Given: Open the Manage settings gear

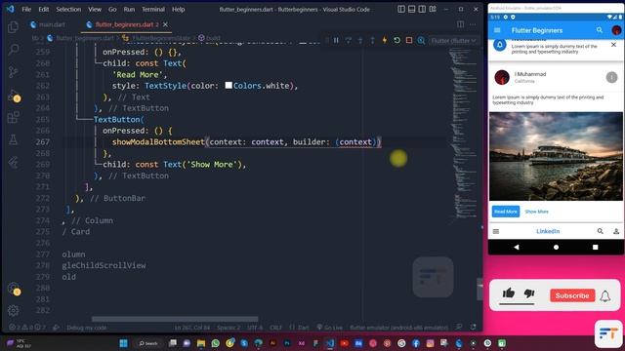Looking at the screenshot, I should [x=13, y=310].
